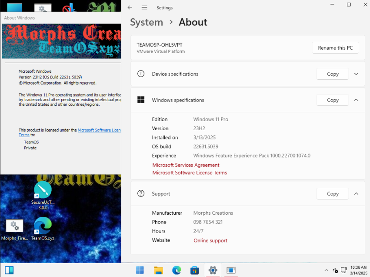Open Microsoft Software License link in About Windows
This screenshot has height=277, width=370.
pos(99,130)
